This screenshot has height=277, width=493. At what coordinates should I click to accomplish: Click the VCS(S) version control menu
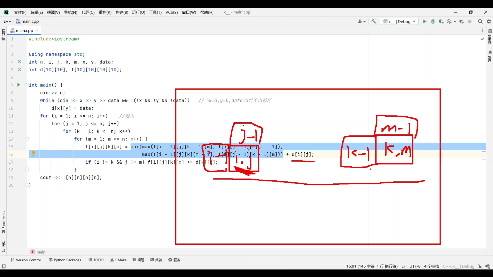tap(171, 12)
